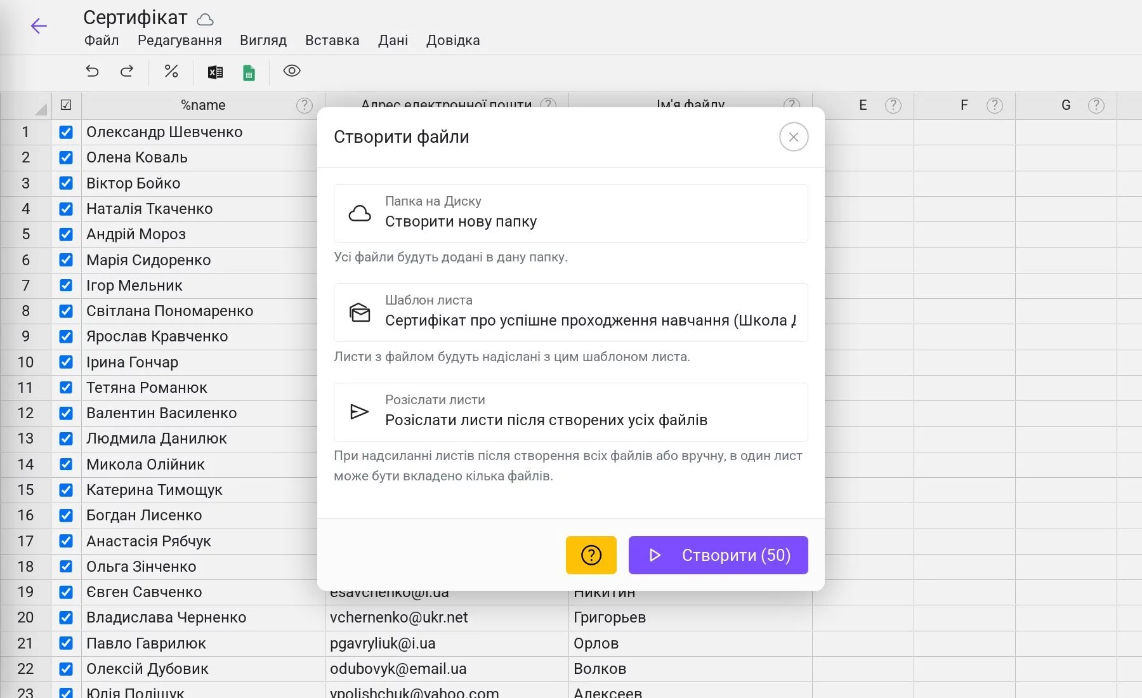Image resolution: width=1142 pixels, height=698 pixels.
Task: Uncheck the row for Наталія Ткаченко
Action: 66,209
